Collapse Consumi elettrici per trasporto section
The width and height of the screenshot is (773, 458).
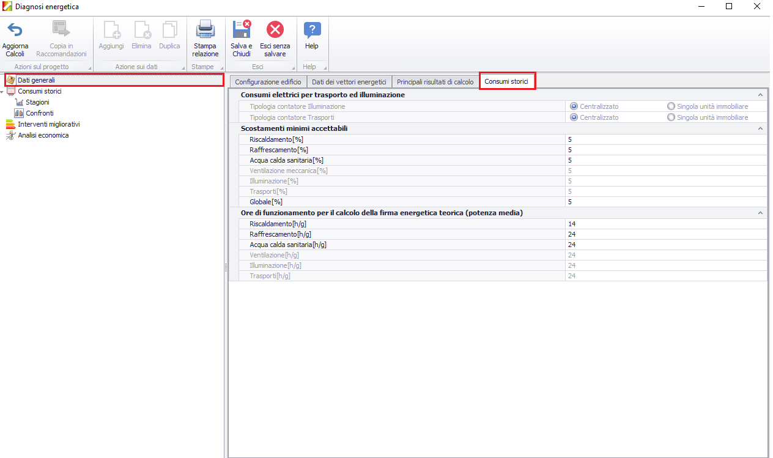click(x=760, y=95)
